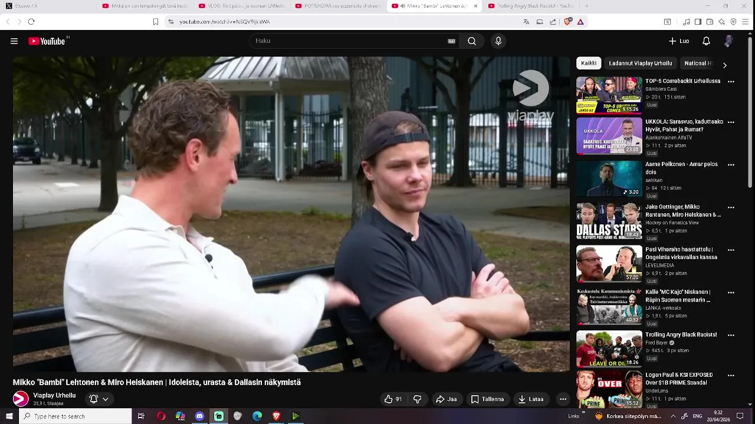Image resolution: width=755 pixels, height=424 pixels.
Task: Switch to VLOG browser tab
Action: [241, 6]
